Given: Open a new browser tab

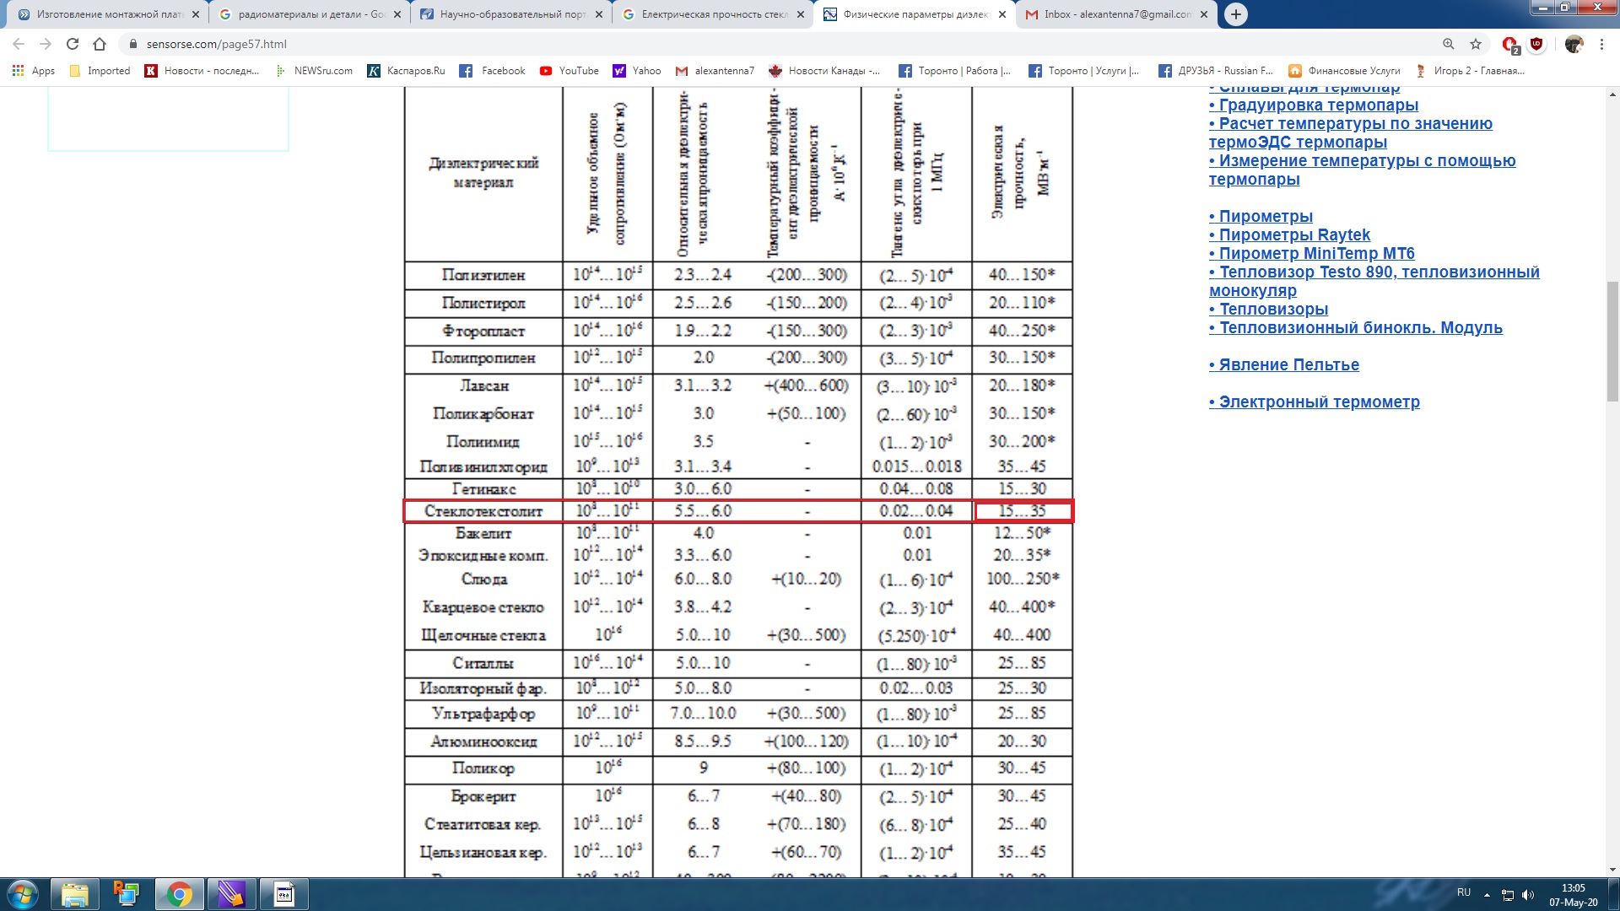Looking at the screenshot, I should (1235, 14).
